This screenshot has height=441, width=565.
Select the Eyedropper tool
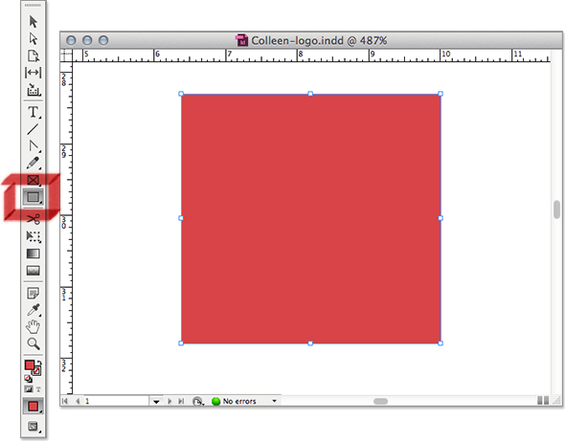(x=34, y=310)
